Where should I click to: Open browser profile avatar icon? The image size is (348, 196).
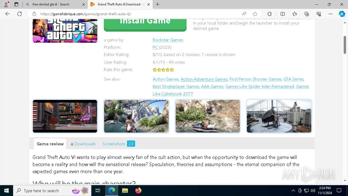[6, 4]
